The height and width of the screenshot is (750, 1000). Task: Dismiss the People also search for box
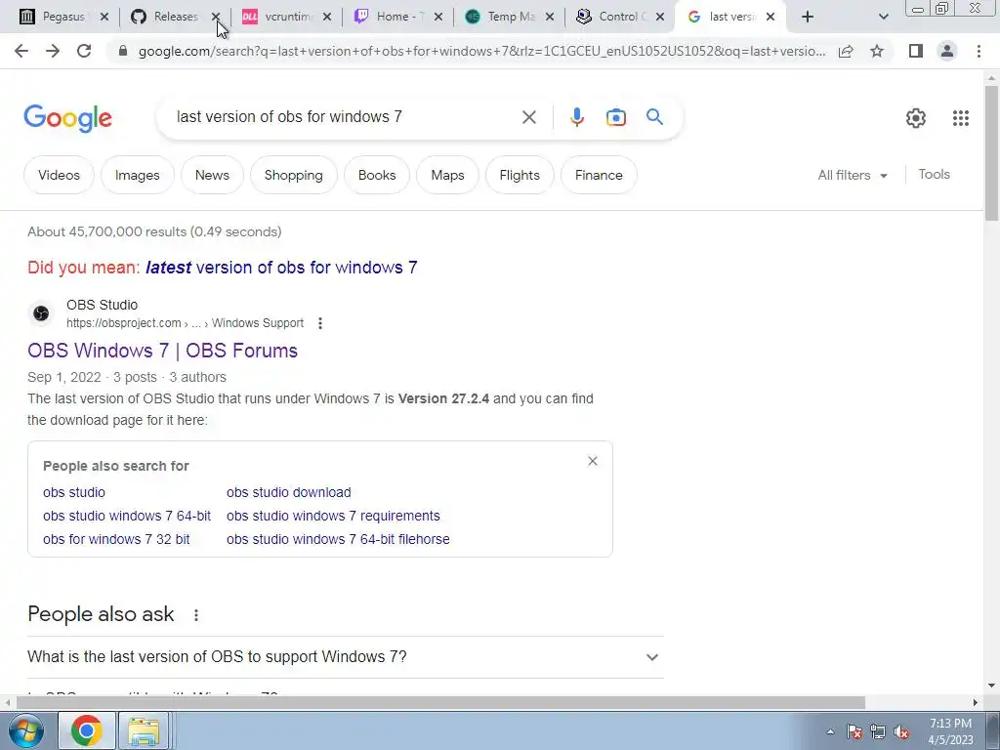tap(593, 461)
